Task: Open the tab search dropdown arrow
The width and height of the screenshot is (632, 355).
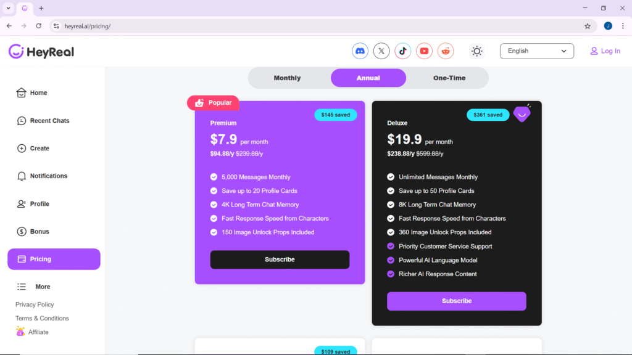Action: (x=8, y=8)
